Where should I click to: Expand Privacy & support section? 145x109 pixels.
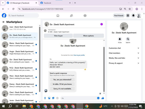[124, 63]
